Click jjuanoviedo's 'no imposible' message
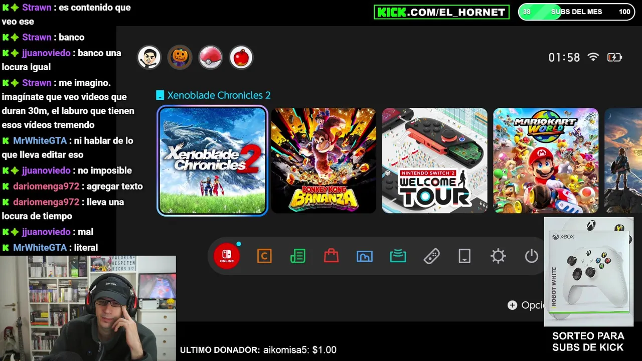Screen dimensions: 642x361 pyautogui.click(x=67, y=170)
